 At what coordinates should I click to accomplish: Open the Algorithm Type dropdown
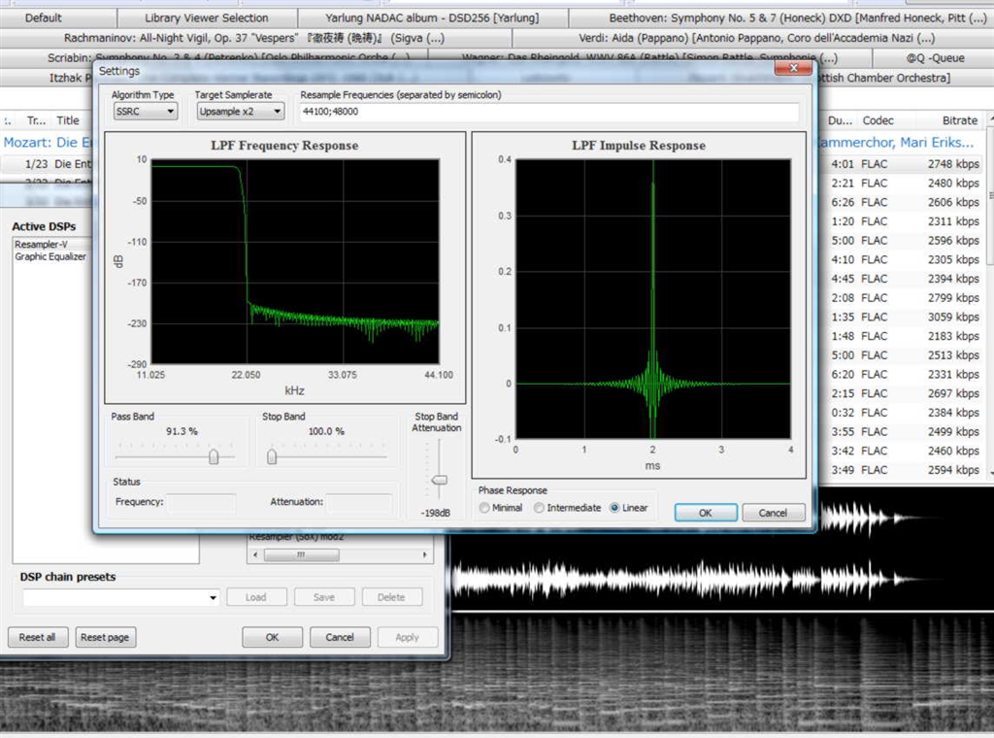pyautogui.click(x=146, y=112)
